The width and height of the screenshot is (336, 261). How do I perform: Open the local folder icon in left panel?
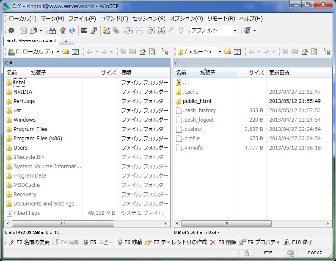[66, 52]
